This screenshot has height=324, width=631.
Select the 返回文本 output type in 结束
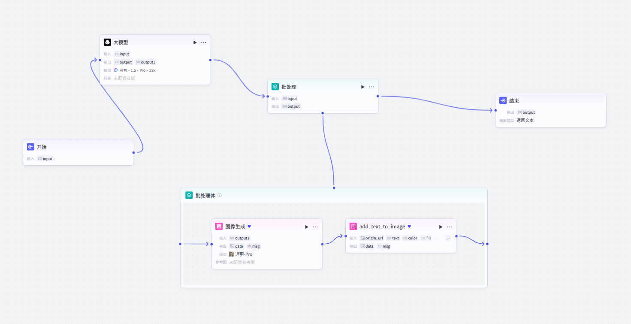tap(525, 120)
